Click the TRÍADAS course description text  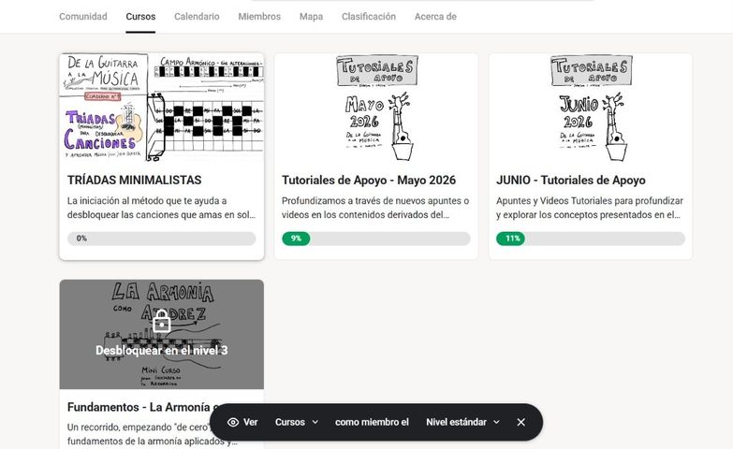pos(162,208)
